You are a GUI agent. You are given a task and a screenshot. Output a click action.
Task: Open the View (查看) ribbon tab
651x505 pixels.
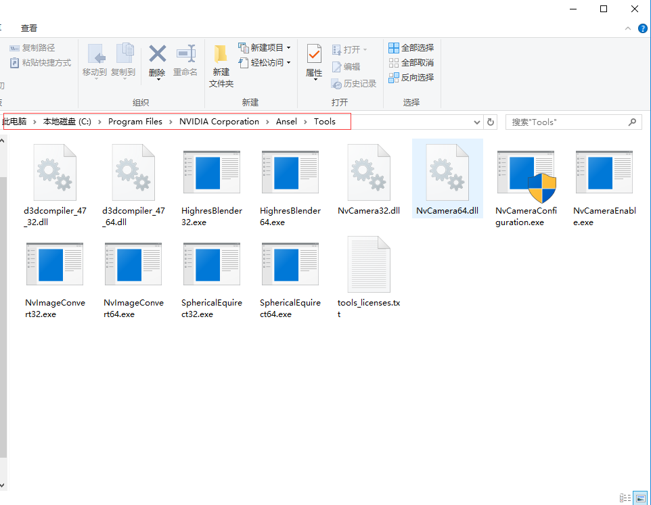(x=29, y=28)
